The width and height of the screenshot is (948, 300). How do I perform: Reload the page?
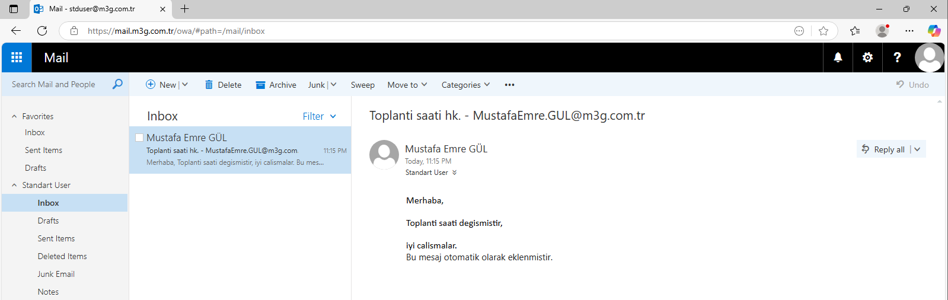(42, 31)
